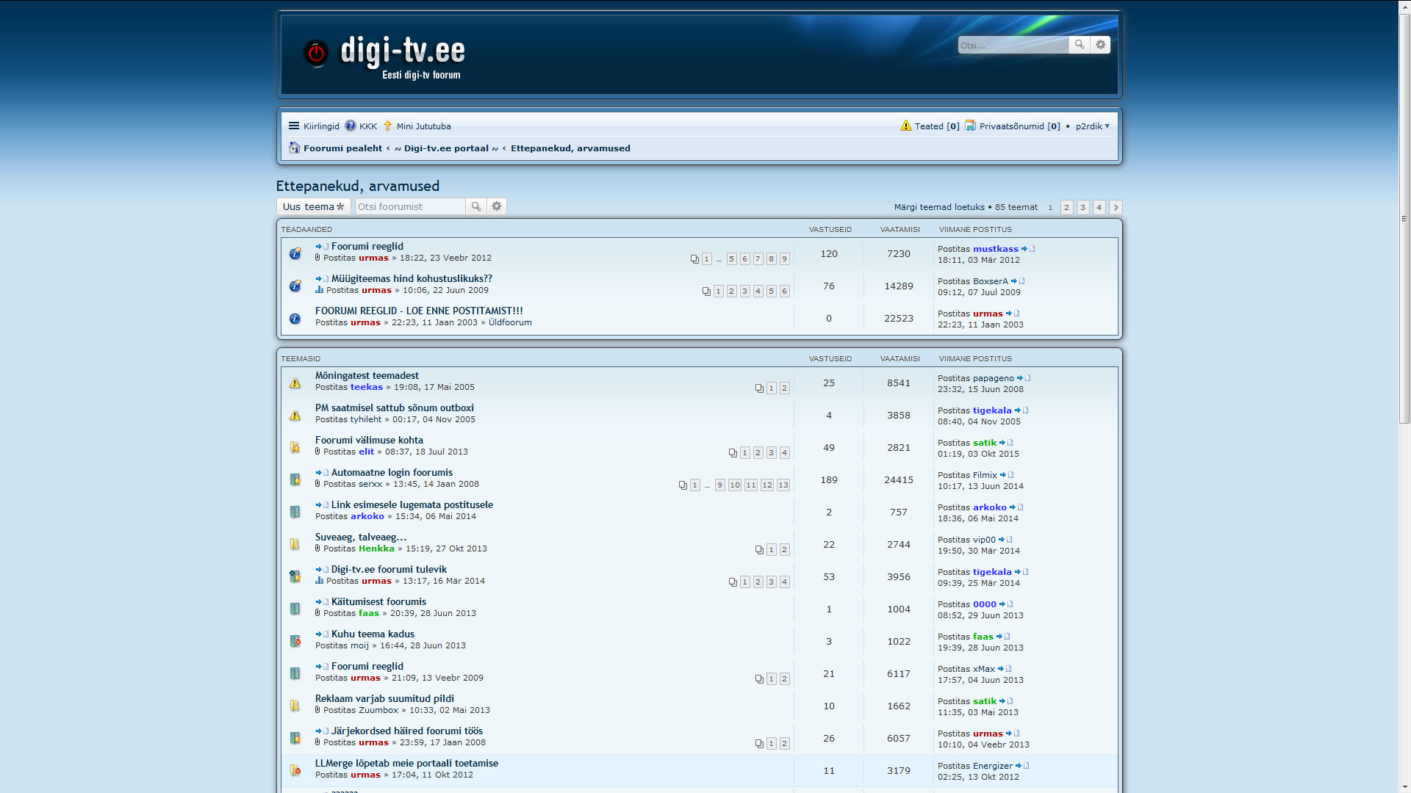Click the forum search magnifier button
This screenshot has width=1411, height=793.
475,206
